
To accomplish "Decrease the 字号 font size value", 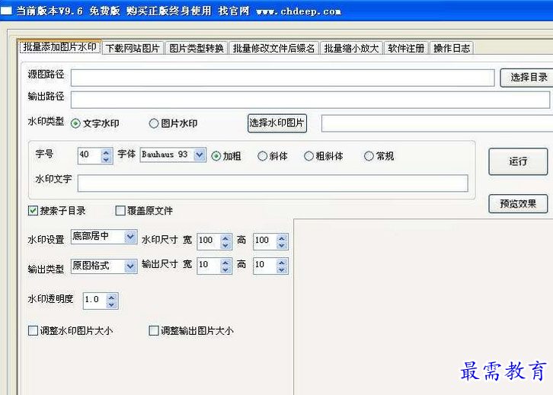I will pos(106,160).
